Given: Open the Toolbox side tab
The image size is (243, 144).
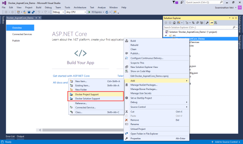Looking at the screenshot, I should [x=3, y=20].
